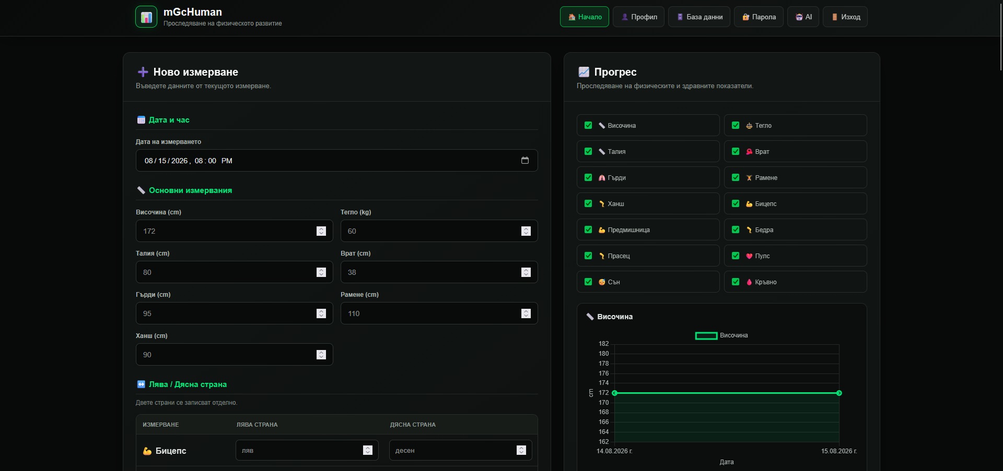
Task: Open the calendar picker in date field
Action: pos(525,161)
